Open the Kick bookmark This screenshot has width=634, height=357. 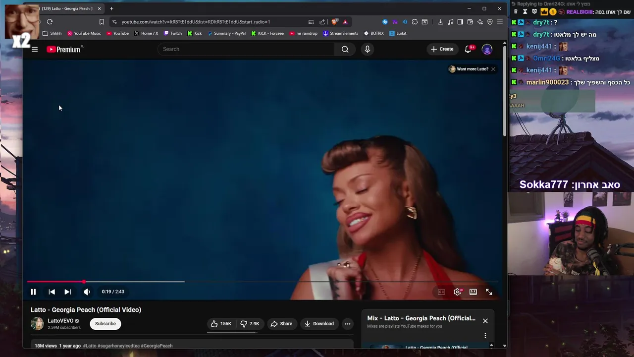tap(195, 33)
